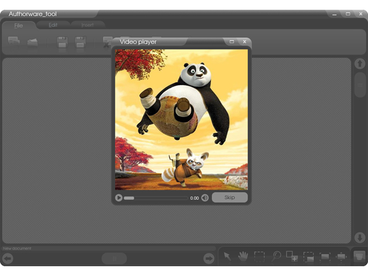This screenshot has width=368, height=276.
Task: Click the Kung Fu Panda video frame
Action: point(182,120)
